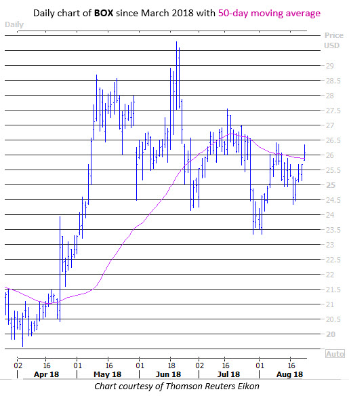Image resolution: width=349 pixels, height=396 pixels.
Task: Click the Thomson Reuters Eikon credit text
Action: 213,386
